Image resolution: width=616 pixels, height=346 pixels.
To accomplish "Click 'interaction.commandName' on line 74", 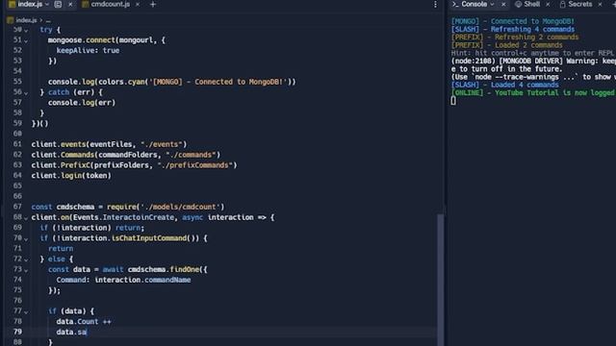I will coord(143,280).
